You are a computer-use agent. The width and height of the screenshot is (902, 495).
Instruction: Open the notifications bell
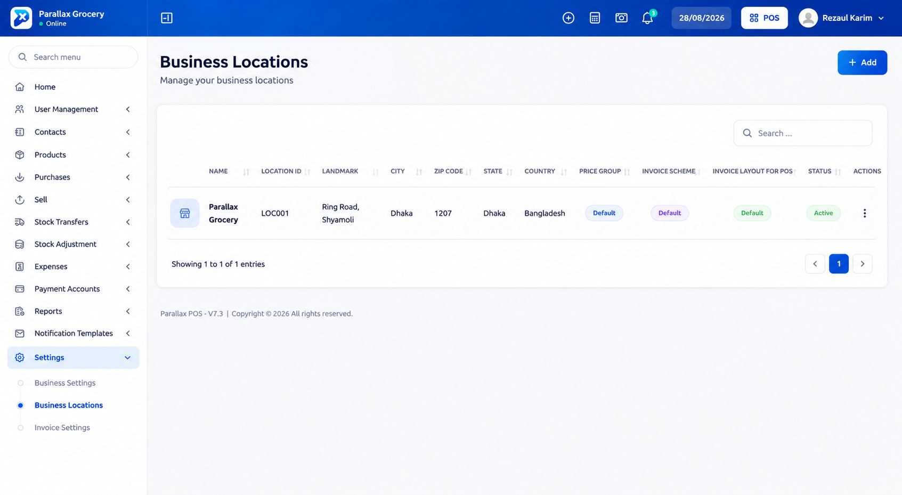[x=647, y=18]
